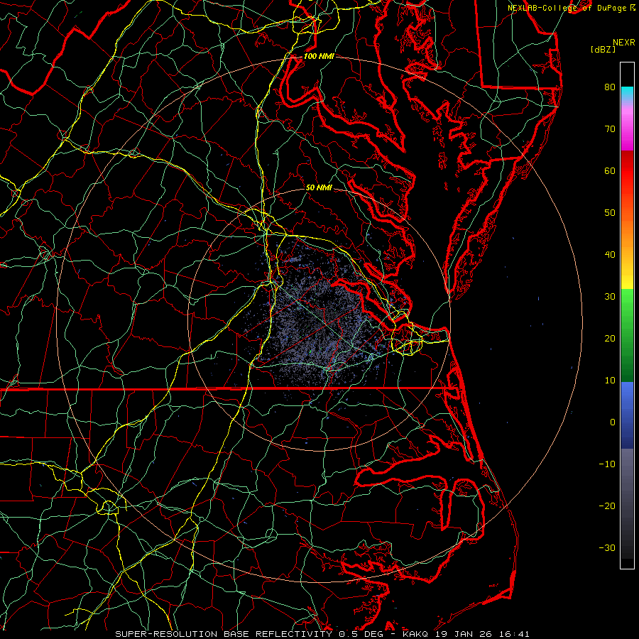Click the KAKQ station ID in the caption
This screenshot has width=639, height=639.
tap(417, 633)
